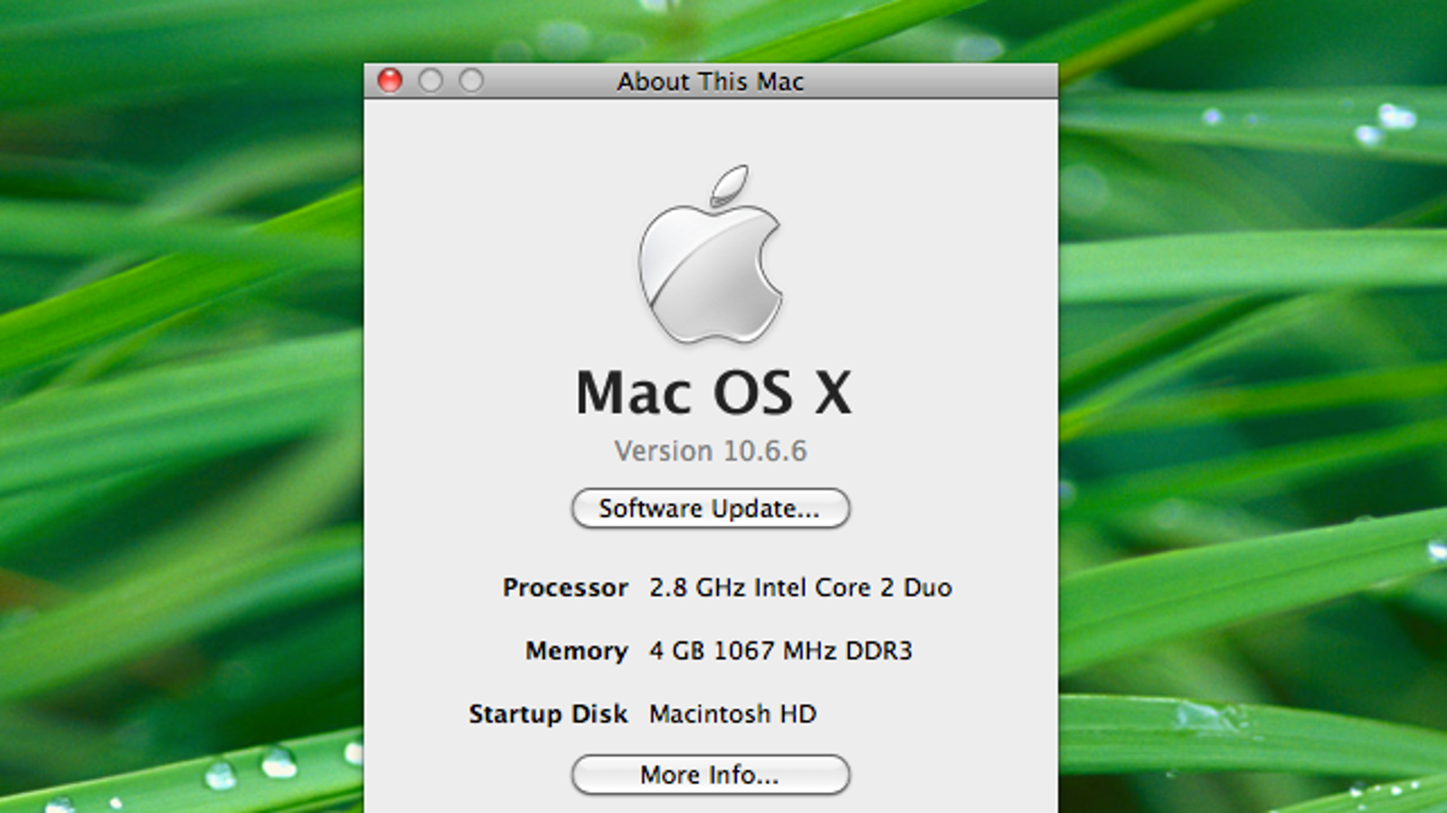Minimize the About This Mac window
Image resolution: width=1447 pixels, height=813 pixels.
(430, 80)
